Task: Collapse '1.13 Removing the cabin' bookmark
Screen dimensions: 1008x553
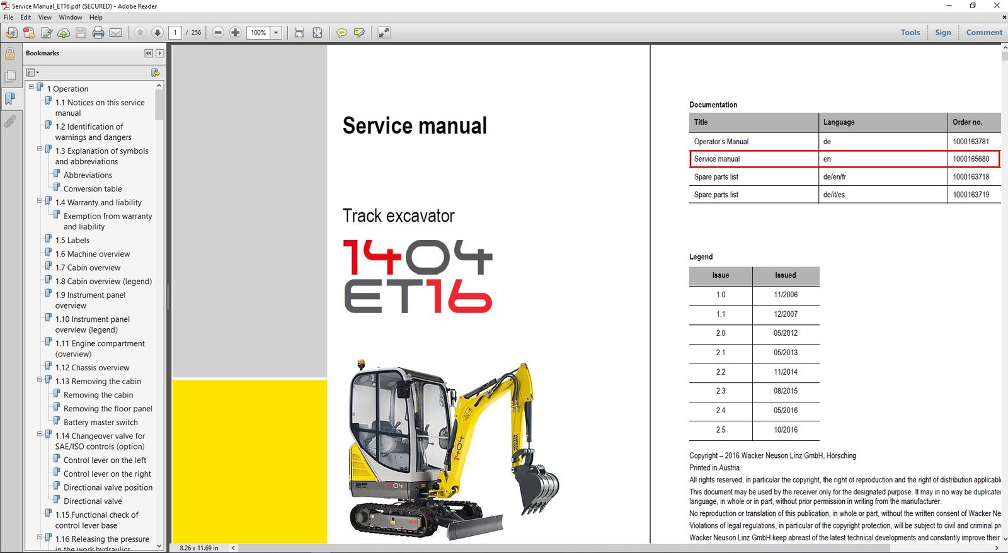Action: (40, 379)
